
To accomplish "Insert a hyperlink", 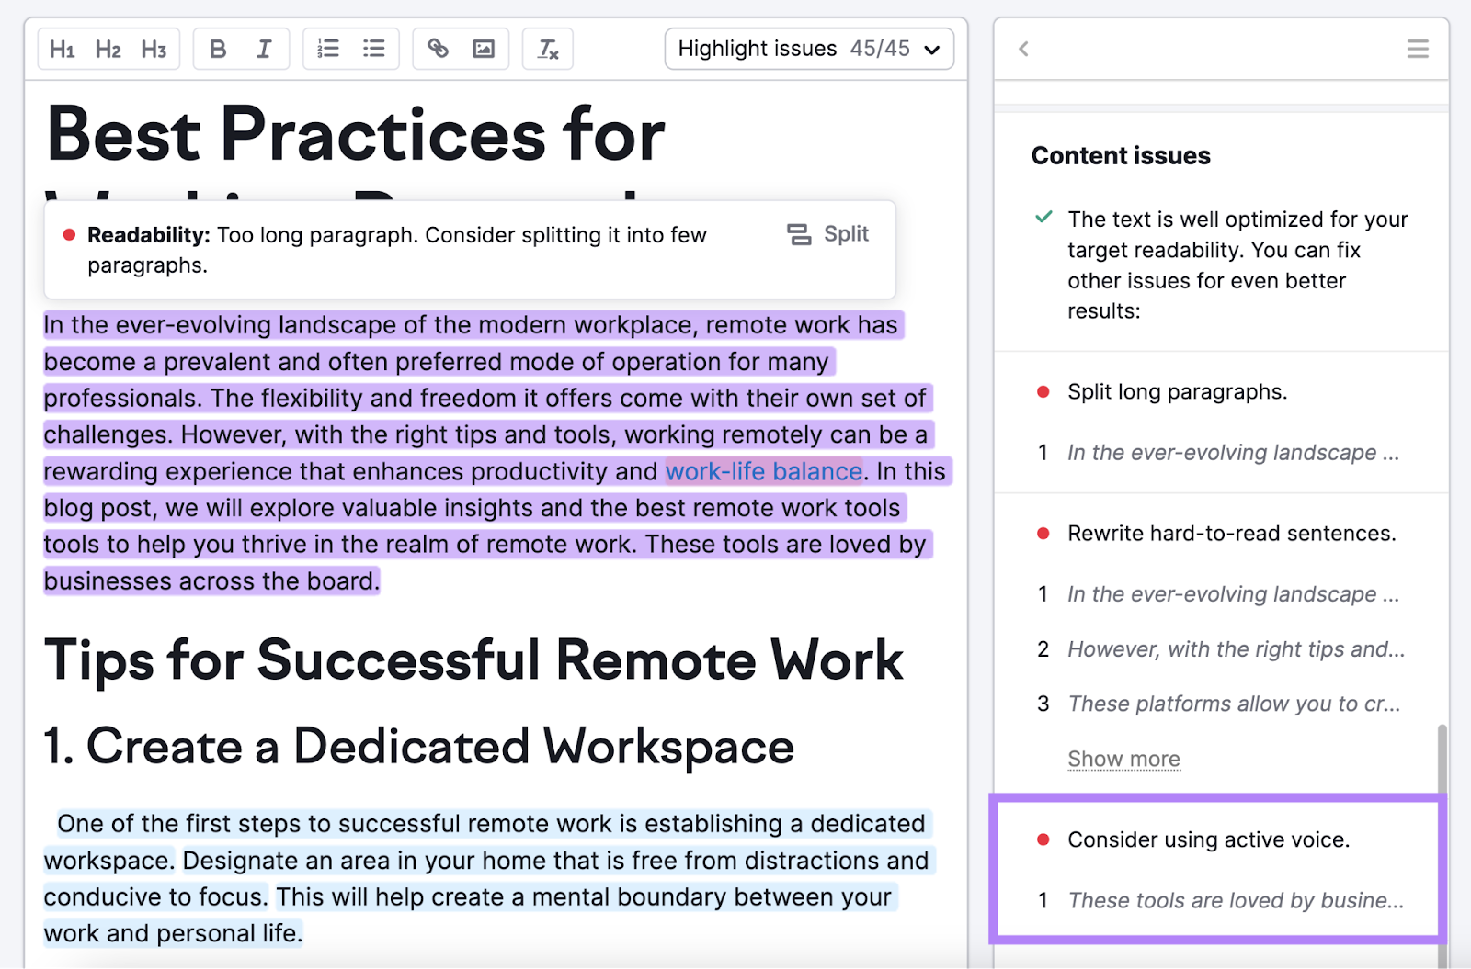I will click(438, 49).
